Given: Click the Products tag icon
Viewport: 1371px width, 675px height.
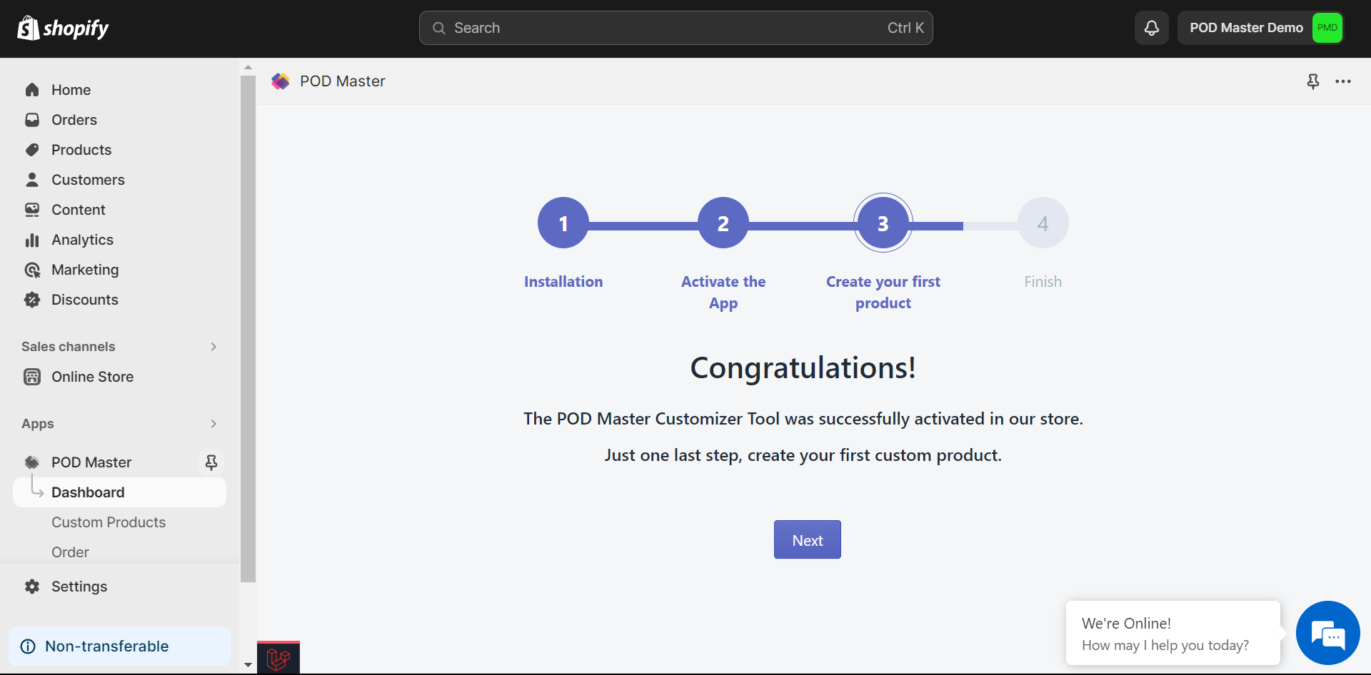Looking at the screenshot, I should [32, 150].
